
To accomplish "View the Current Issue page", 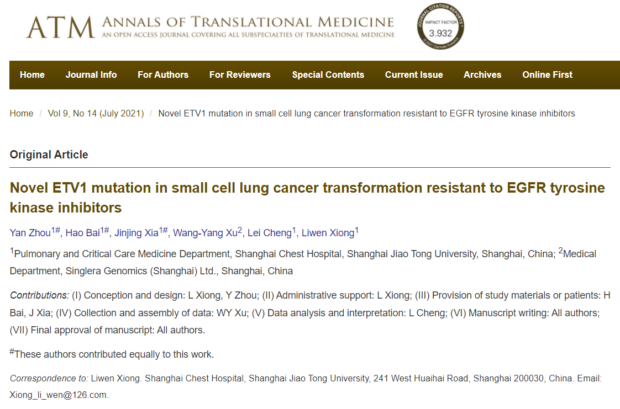I will 414,75.
